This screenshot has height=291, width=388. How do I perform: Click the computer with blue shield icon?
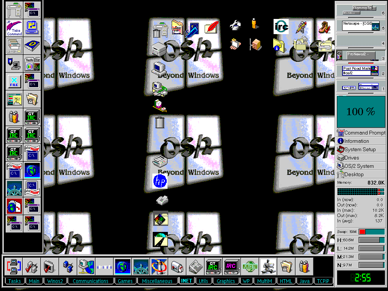point(14,64)
